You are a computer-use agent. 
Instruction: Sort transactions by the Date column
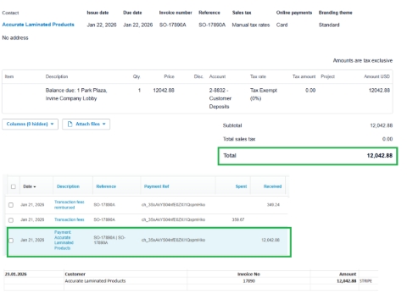(30, 186)
